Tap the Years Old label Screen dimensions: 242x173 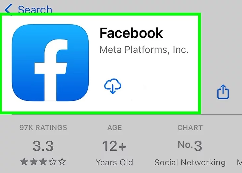point(114,162)
